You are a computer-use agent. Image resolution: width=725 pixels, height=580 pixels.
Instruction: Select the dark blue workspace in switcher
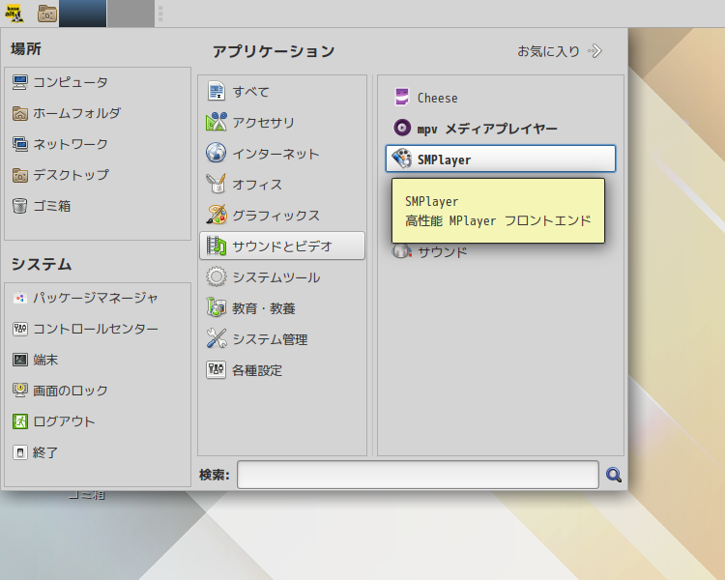click(x=83, y=14)
